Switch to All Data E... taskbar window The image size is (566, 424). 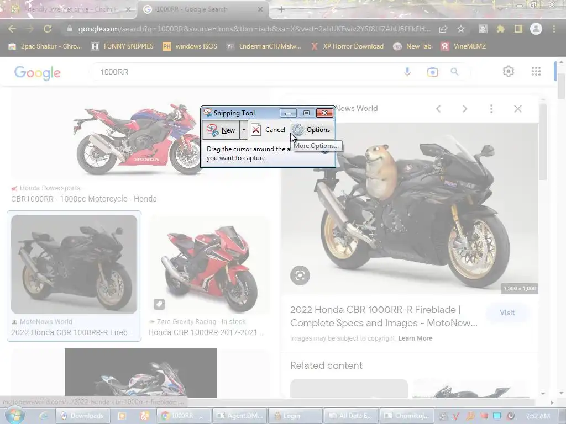[x=351, y=416]
